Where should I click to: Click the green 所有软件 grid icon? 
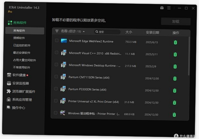tap(10, 23)
